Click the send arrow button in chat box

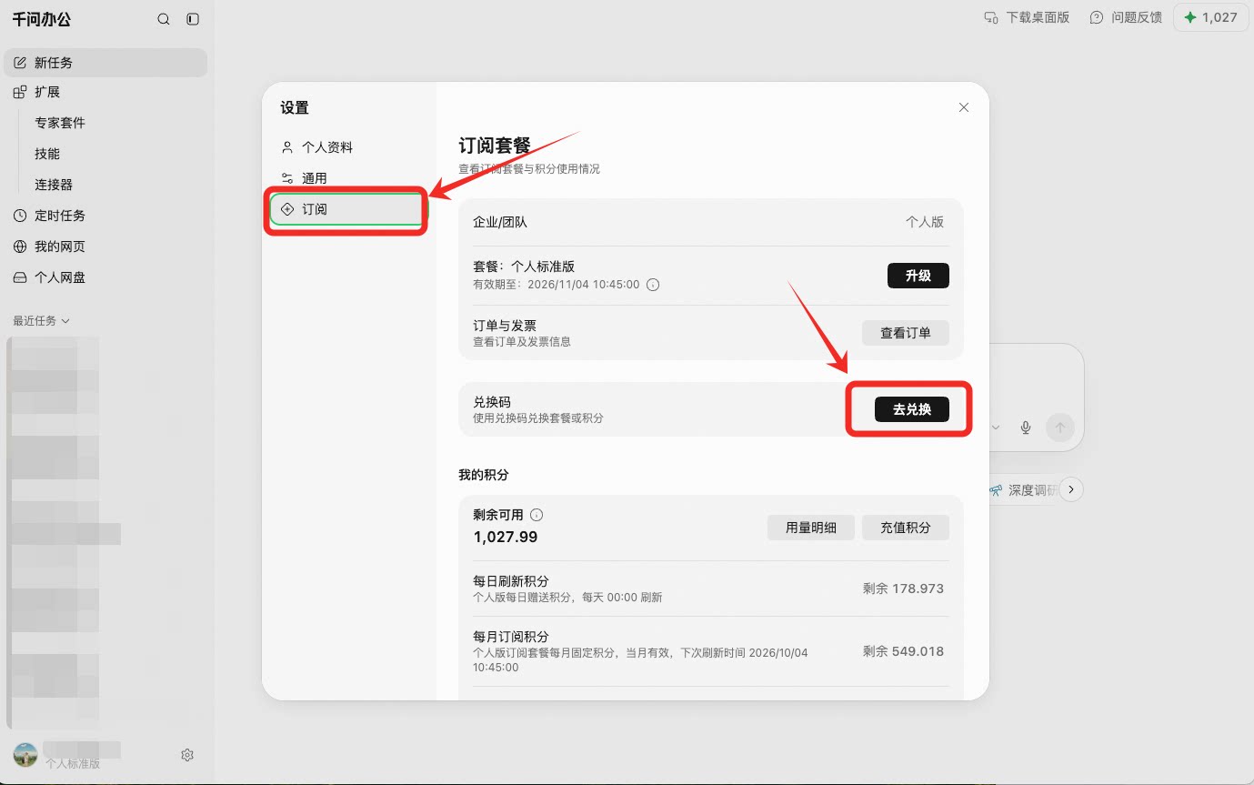[1060, 427]
